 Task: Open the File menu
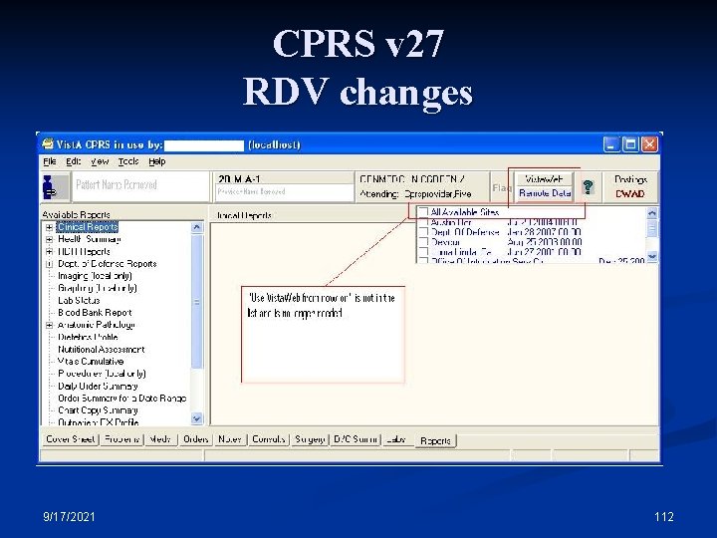(50, 161)
